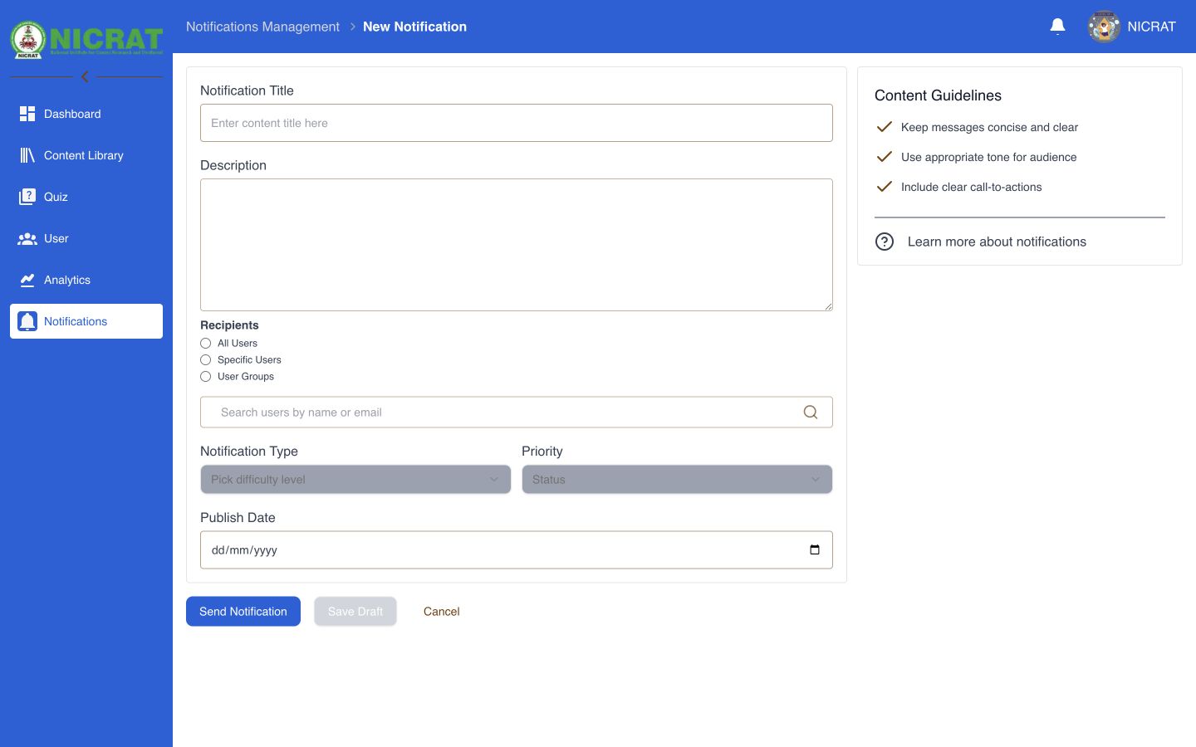Click the New Notification breadcrumb
Viewport: 1196px width, 747px height.
pos(414,27)
